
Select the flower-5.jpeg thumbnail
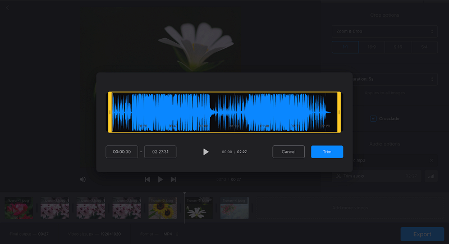pyautogui.click(x=199, y=208)
